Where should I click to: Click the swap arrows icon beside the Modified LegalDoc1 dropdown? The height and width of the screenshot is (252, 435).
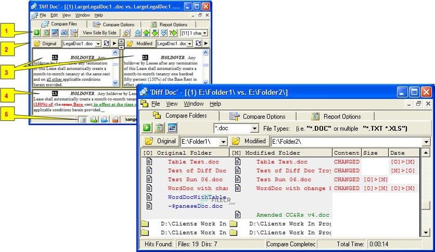point(198,43)
